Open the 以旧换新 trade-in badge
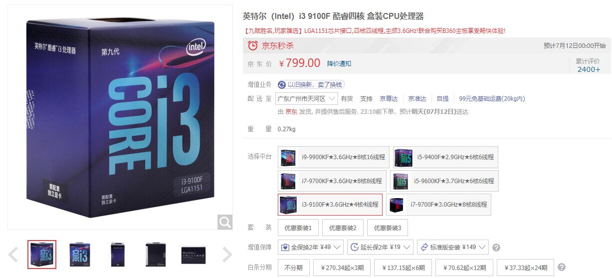 tap(311, 85)
